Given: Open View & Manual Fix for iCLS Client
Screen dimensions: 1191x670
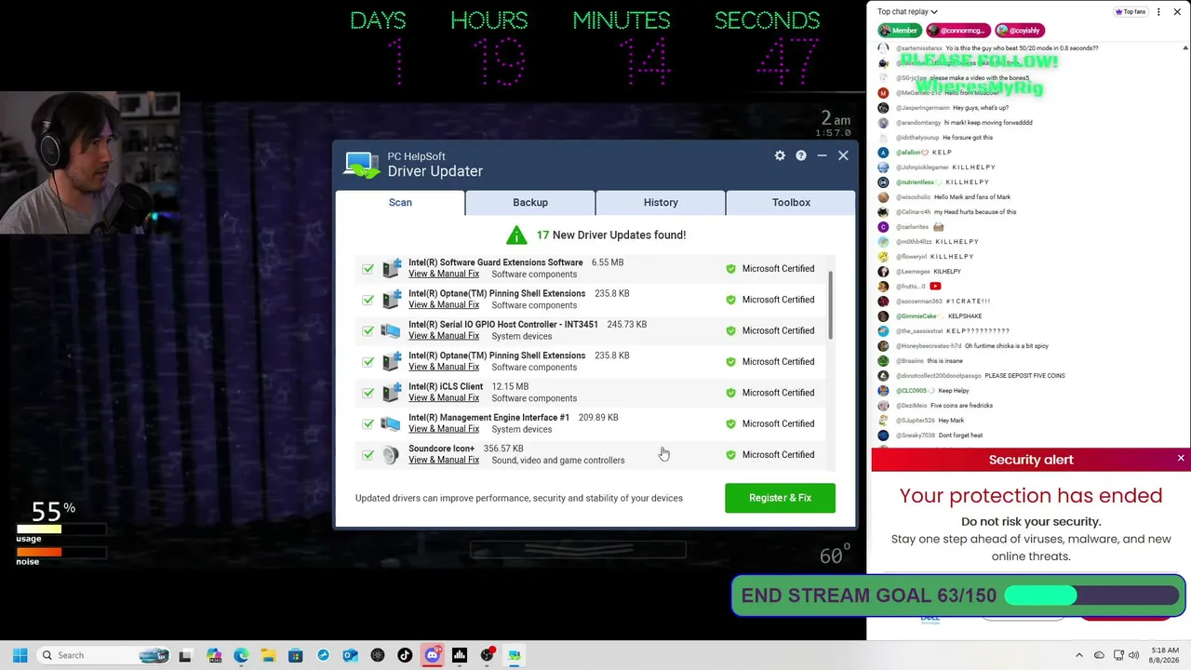Looking at the screenshot, I should (444, 398).
